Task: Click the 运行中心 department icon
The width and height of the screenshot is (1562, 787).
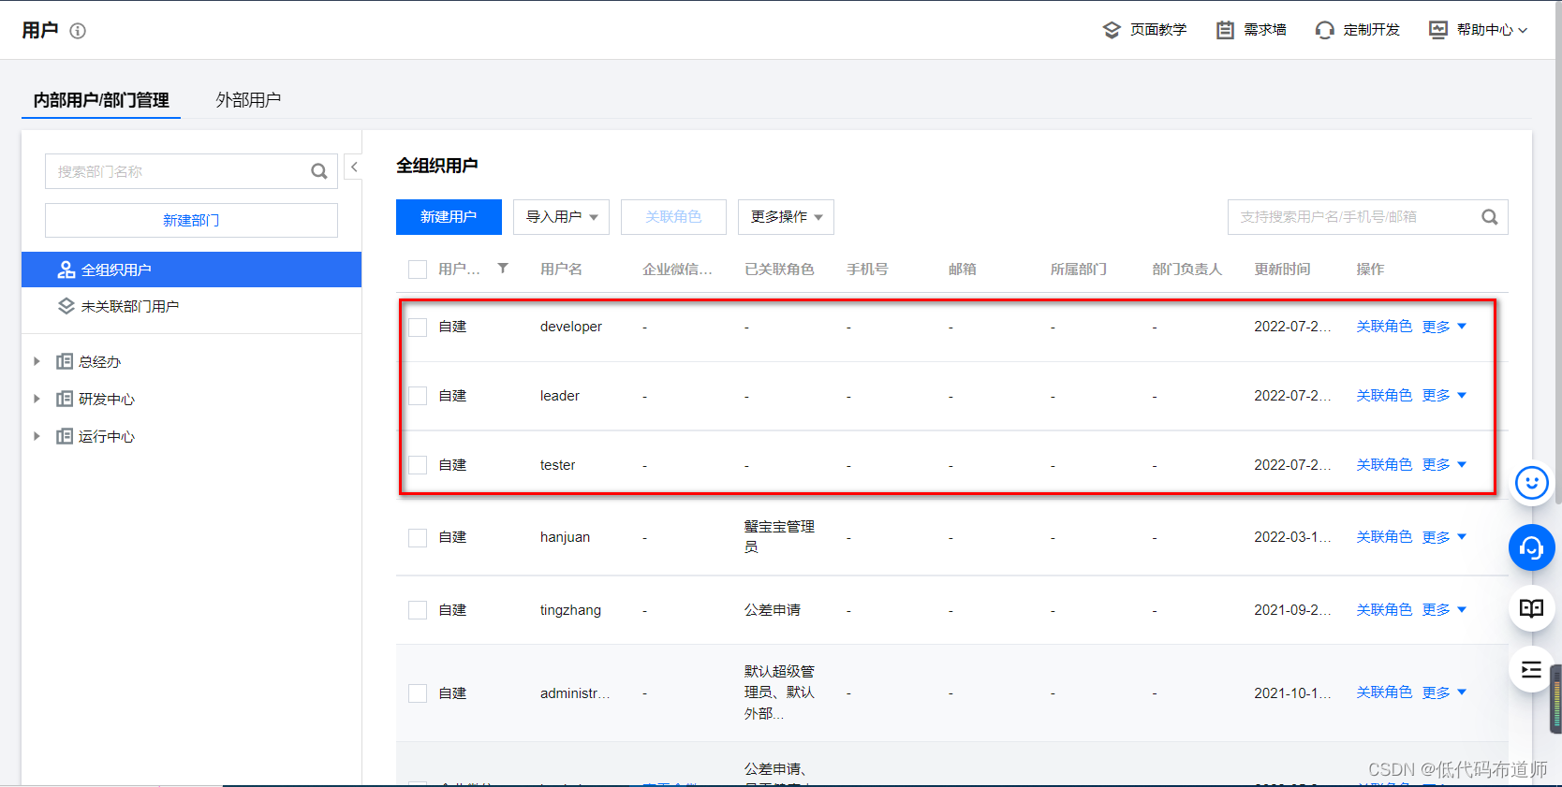Action: point(65,436)
